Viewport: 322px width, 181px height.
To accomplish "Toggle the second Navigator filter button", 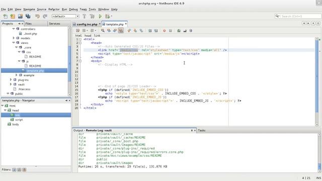I will click(x=19, y=170).
